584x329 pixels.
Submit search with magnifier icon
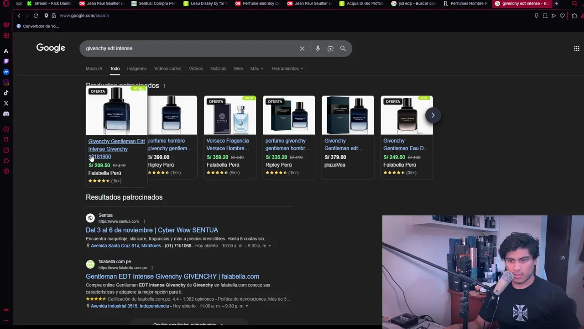343,48
